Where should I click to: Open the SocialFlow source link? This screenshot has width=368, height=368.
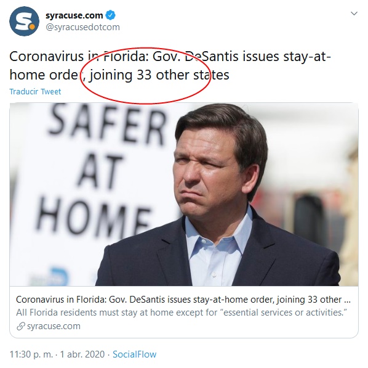(135, 354)
